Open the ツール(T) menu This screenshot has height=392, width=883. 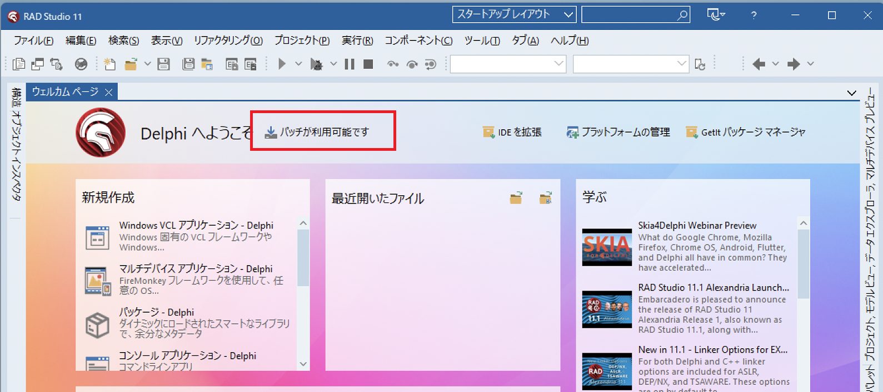(482, 40)
